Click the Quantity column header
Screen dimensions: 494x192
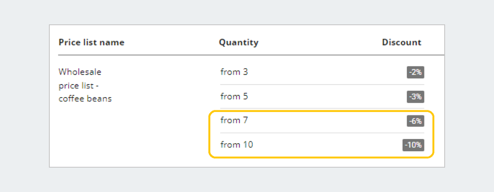[x=239, y=42]
